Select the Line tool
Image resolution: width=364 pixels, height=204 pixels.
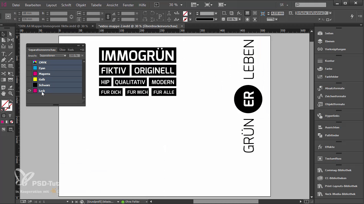pyautogui.click(x=11, y=54)
